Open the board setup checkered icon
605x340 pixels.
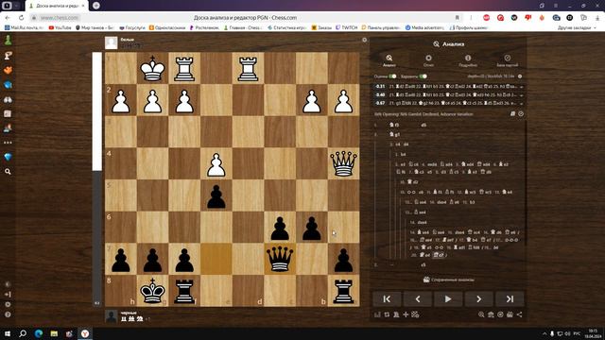[415, 314]
